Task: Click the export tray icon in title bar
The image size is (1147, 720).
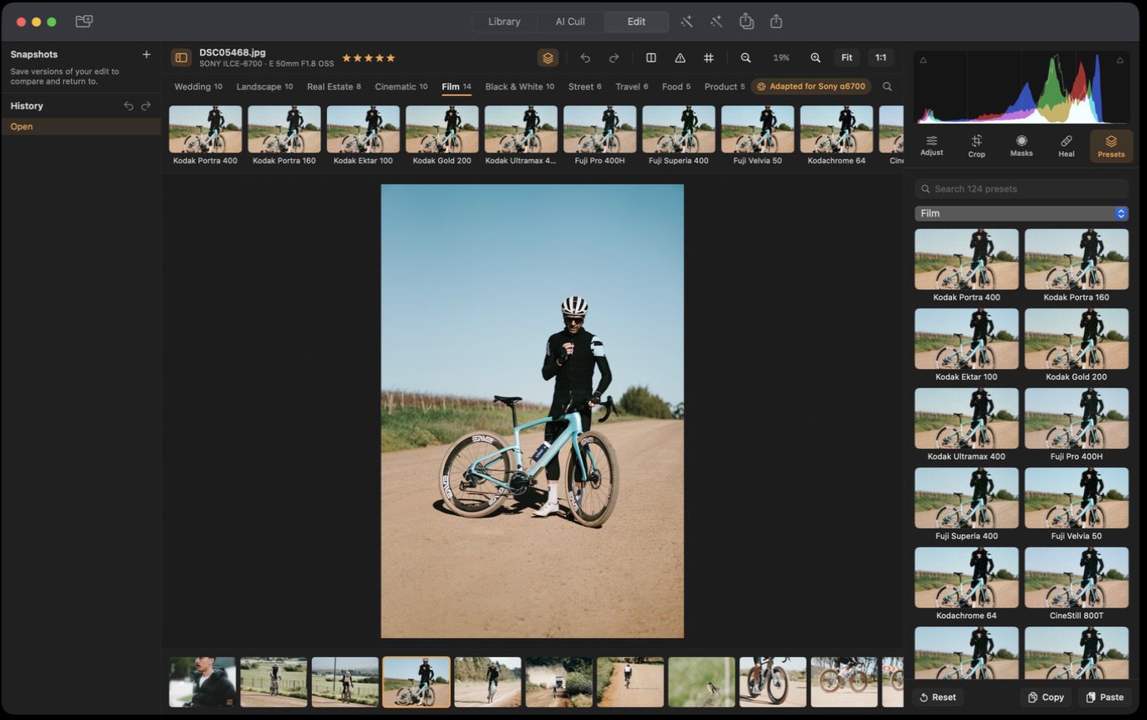Action: pyautogui.click(x=747, y=21)
